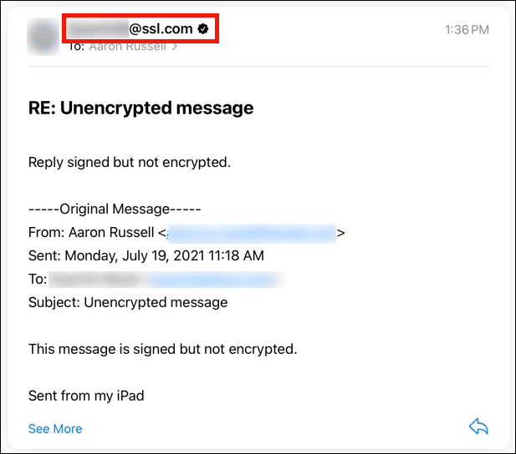
Task: Open blurred email link in From line
Action: click(x=252, y=233)
